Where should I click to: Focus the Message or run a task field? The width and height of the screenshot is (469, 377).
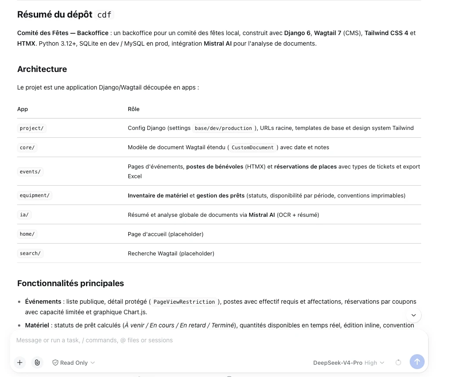tap(219, 340)
